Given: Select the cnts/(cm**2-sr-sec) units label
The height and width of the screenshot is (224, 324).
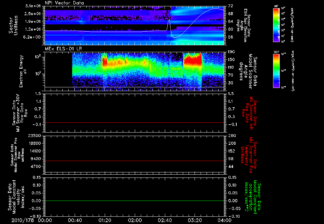Looking at the screenshot, I should click(x=292, y=25).
